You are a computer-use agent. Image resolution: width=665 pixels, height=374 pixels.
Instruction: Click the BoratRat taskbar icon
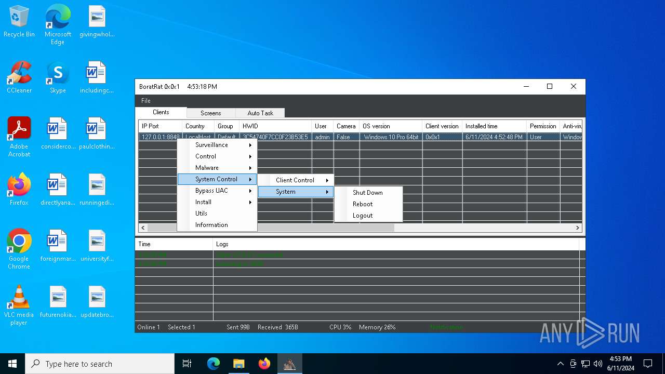[x=289, y=364]
